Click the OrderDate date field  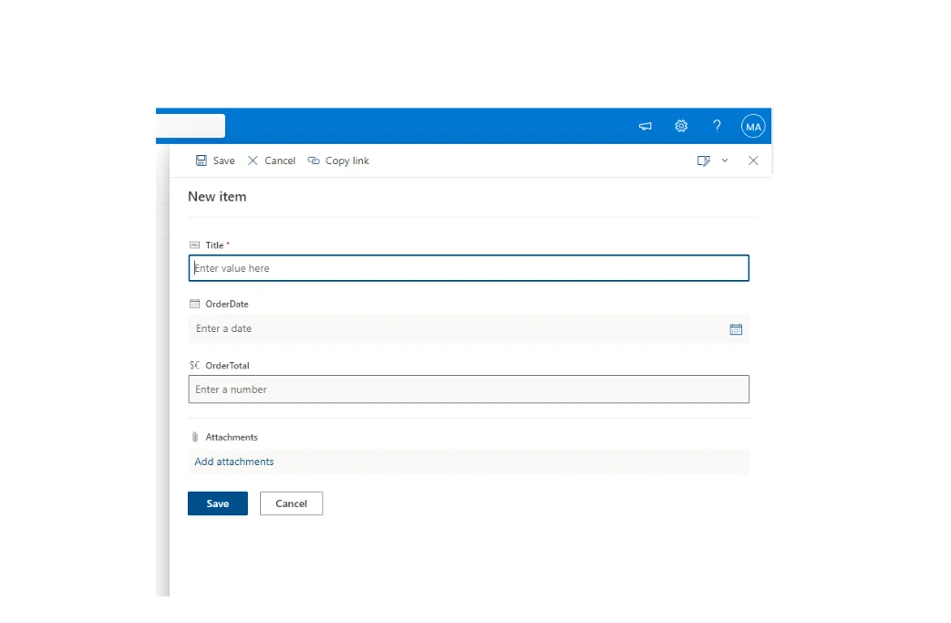click(x=469, y=328)
